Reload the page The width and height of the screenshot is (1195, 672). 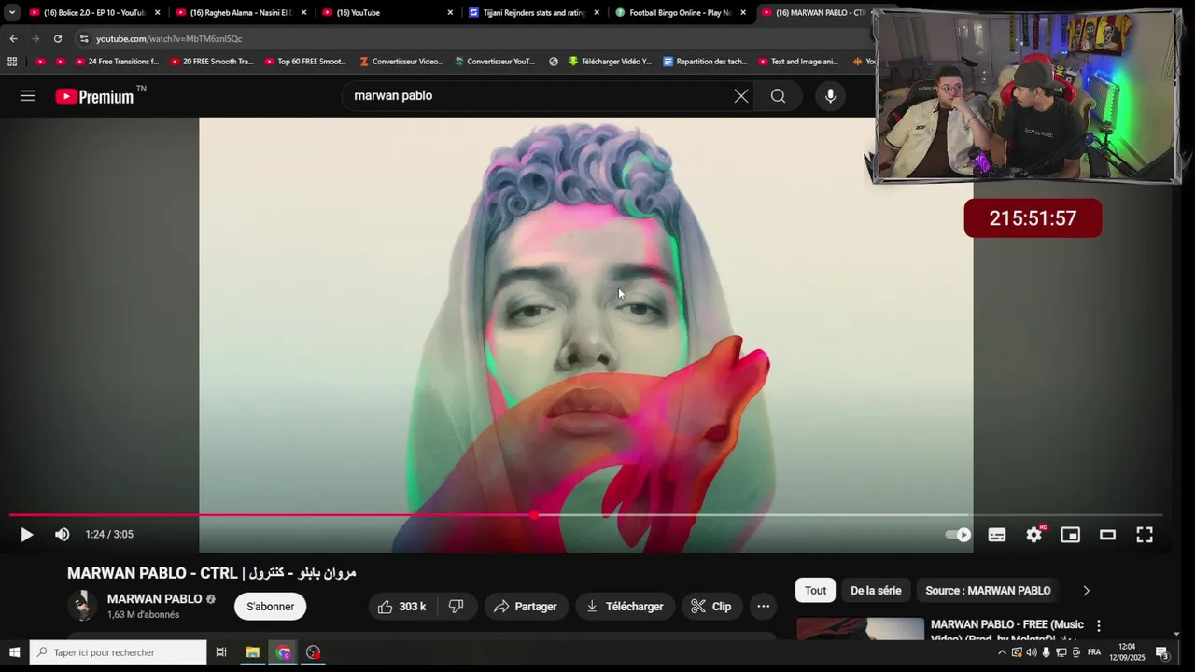pos(58,38)
